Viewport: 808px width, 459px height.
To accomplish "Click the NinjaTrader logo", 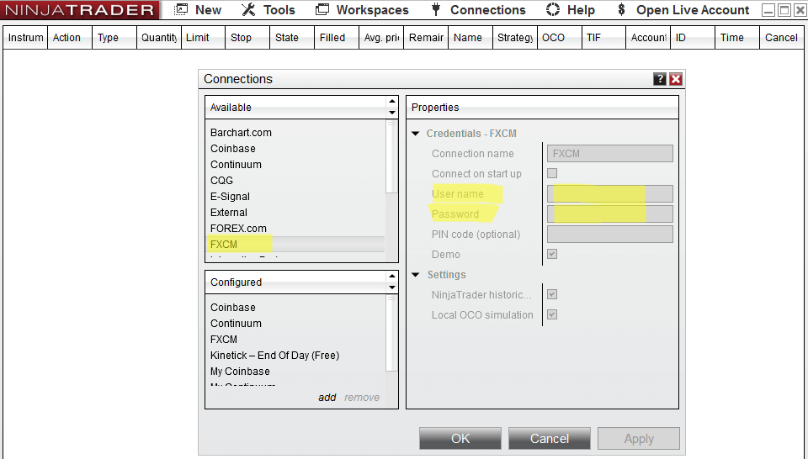I will (x=80, y=10).
